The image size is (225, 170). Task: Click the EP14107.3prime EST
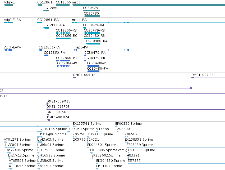coord(97,169)
